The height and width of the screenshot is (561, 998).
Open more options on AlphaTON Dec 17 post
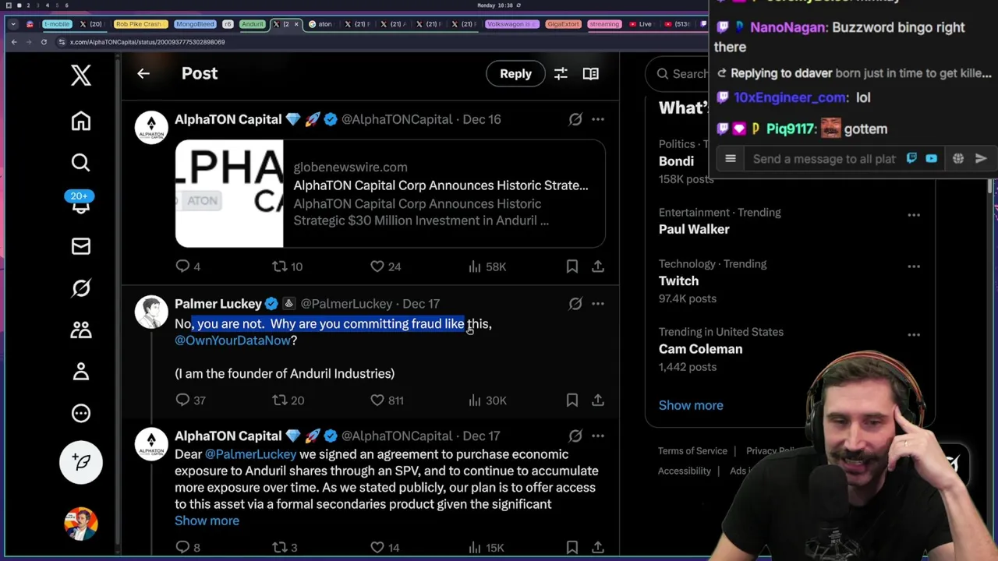tap(598, 436)
